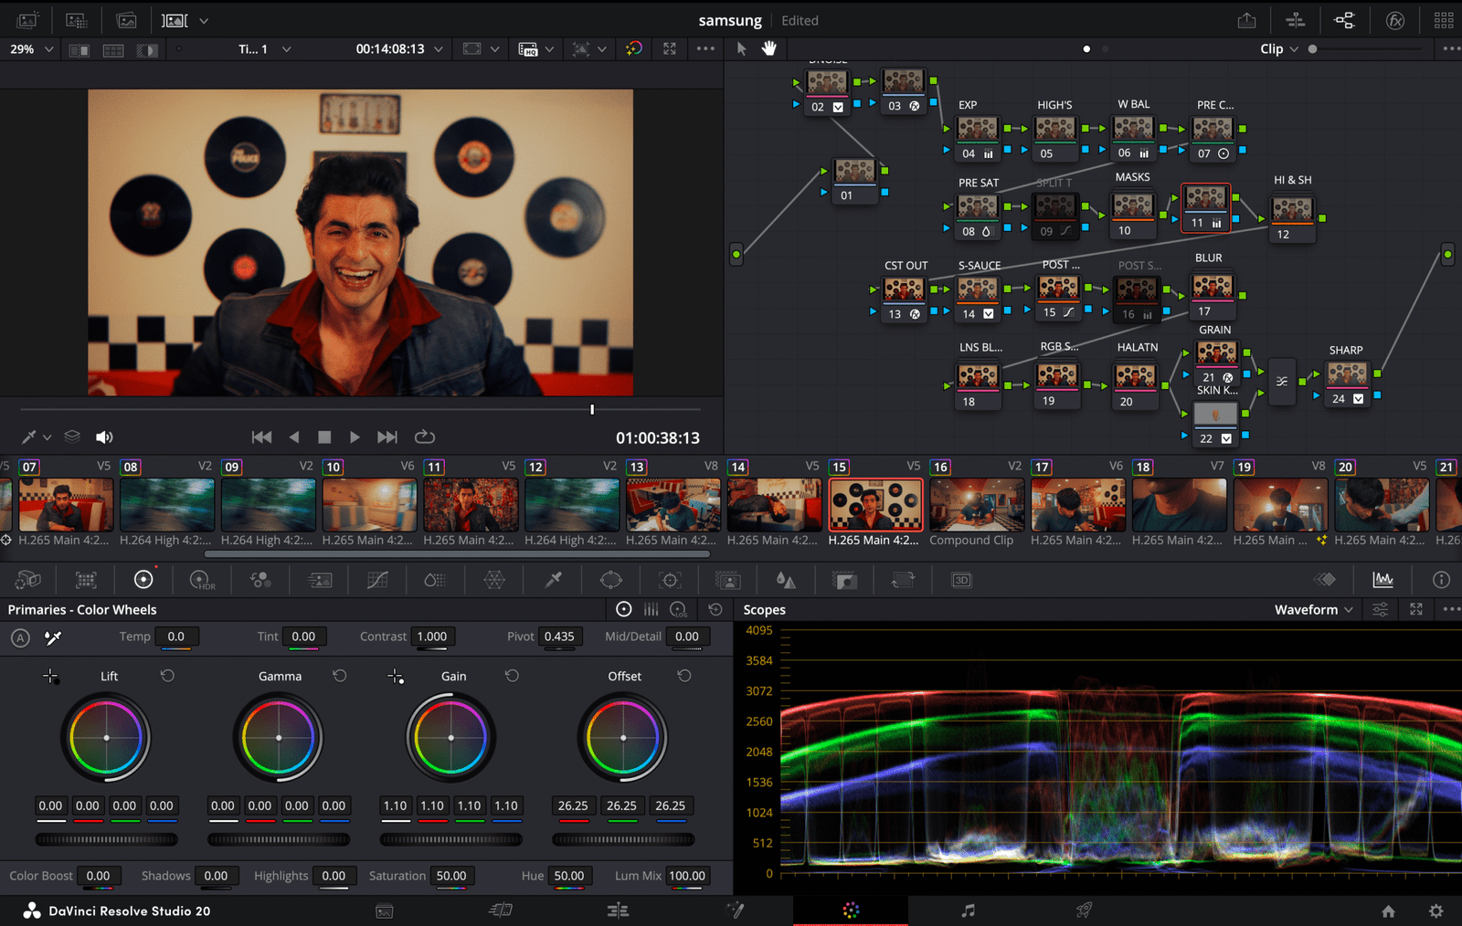
Task: Toggle the auto balance (A) button
Action: 20,637
